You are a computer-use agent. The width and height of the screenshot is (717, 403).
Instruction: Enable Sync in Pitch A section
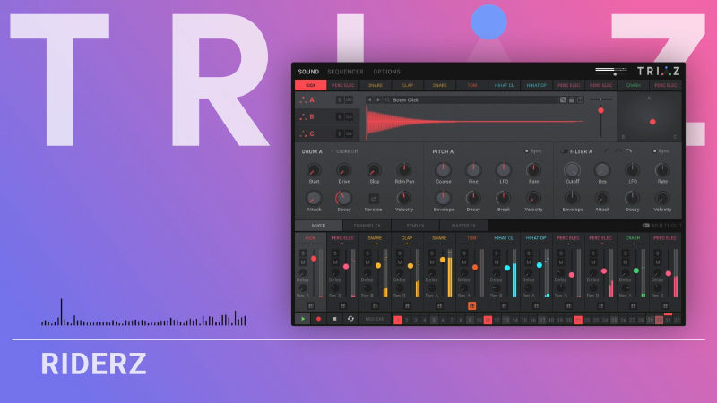[x=532, y=151]
